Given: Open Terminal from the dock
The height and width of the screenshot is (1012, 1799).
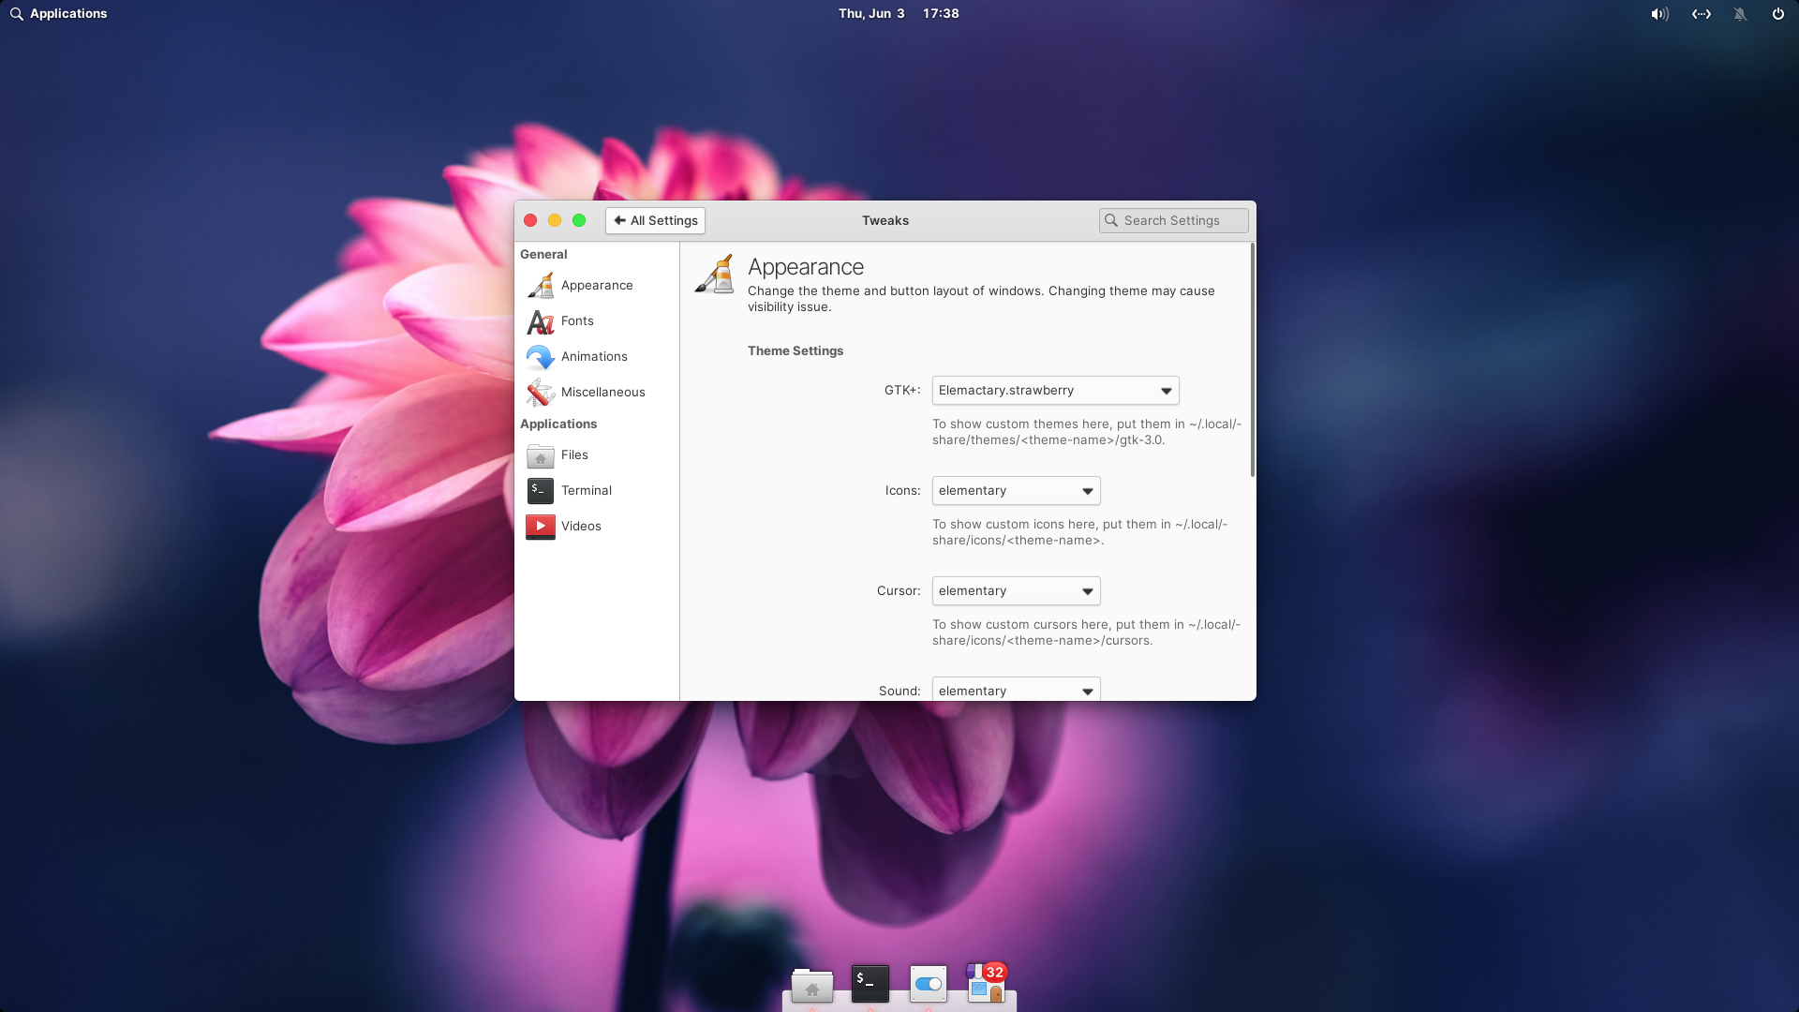Looking at the screenshot, I should tap(870, 984).
